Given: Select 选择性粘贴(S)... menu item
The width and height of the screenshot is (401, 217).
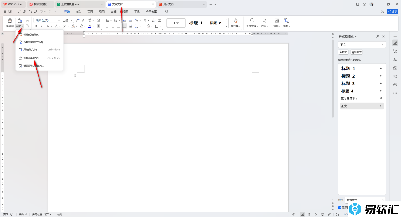Looking at the screenshot, I should 39,58.
